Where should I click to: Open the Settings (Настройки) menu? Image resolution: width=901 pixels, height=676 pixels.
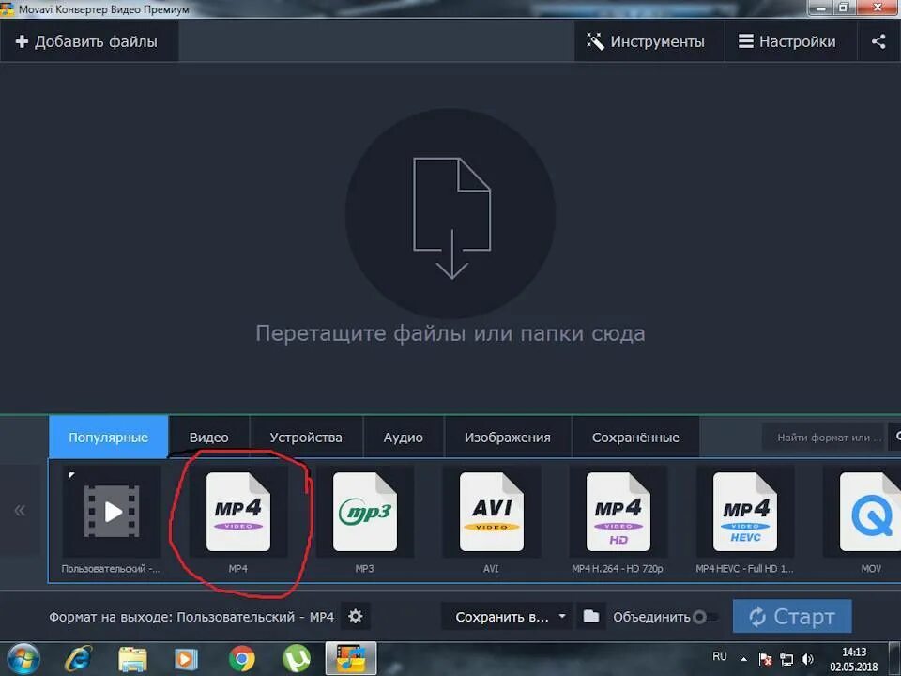pyautogui.click(x=787, y=41)
